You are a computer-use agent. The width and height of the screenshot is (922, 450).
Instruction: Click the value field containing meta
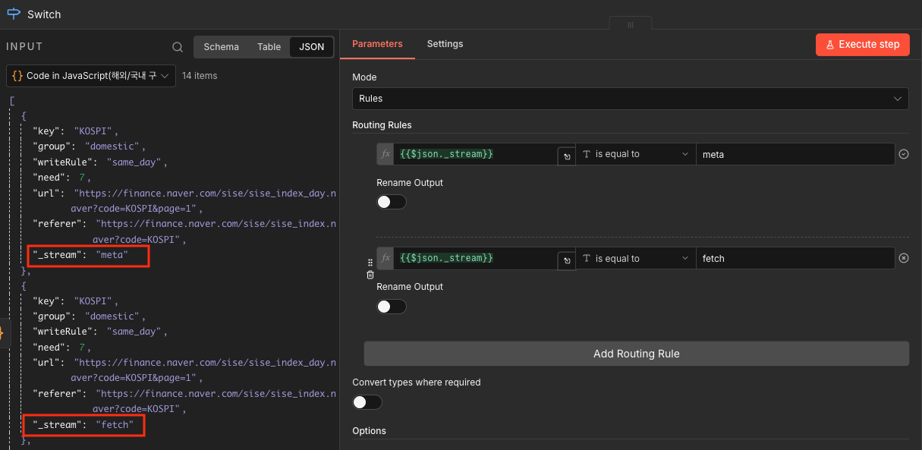click(x=795, y=154)
